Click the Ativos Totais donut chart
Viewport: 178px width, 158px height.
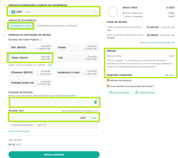(x=113, y=12)
